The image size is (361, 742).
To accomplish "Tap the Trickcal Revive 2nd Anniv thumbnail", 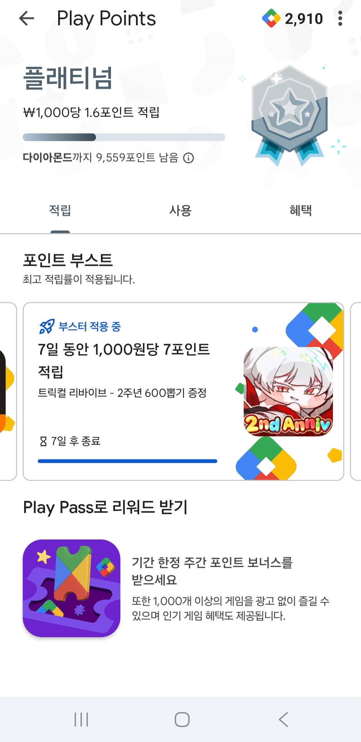I will pos(288,391).
